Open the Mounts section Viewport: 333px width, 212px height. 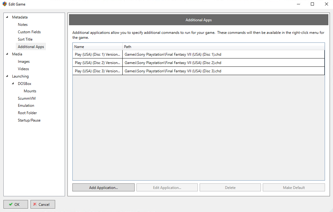pyautogui.click(x=30, y=91)
